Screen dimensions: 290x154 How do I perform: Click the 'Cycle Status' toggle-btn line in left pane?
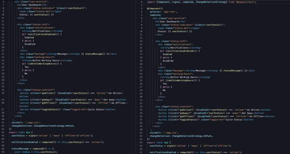[67, 110]
